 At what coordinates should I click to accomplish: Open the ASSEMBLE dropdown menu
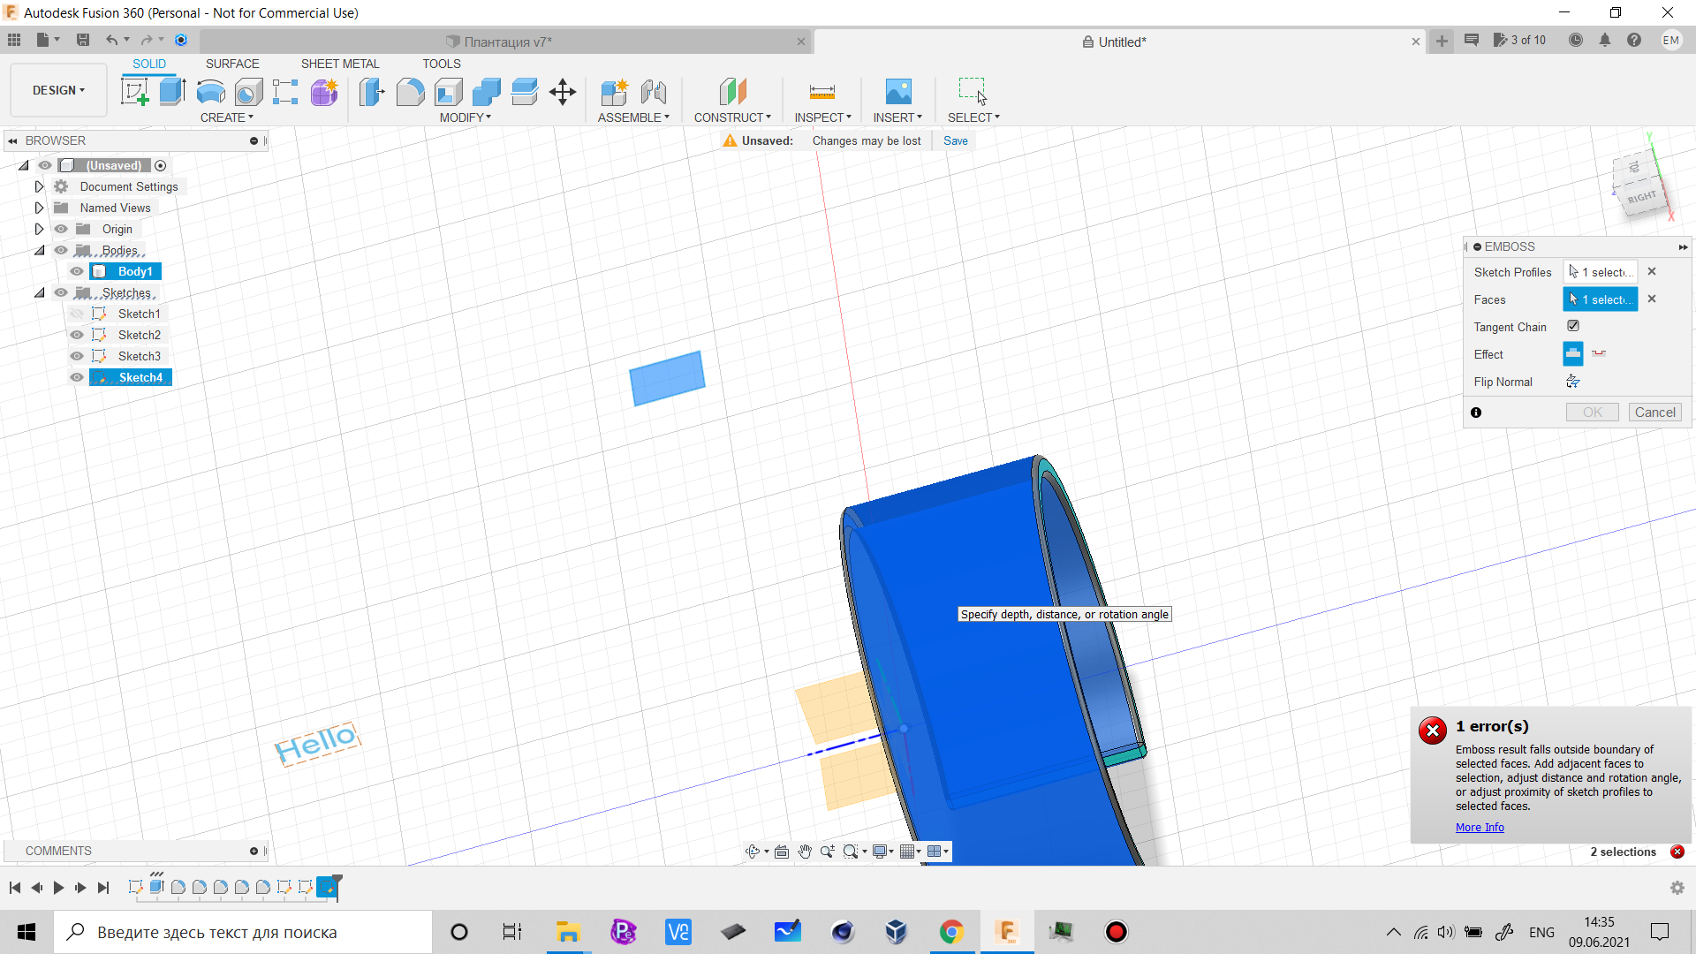pos(633,117)
